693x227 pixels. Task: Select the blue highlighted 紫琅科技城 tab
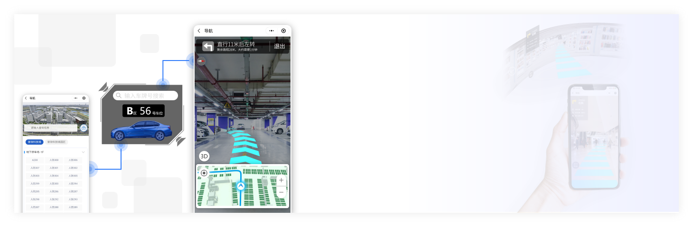(35, 142)
